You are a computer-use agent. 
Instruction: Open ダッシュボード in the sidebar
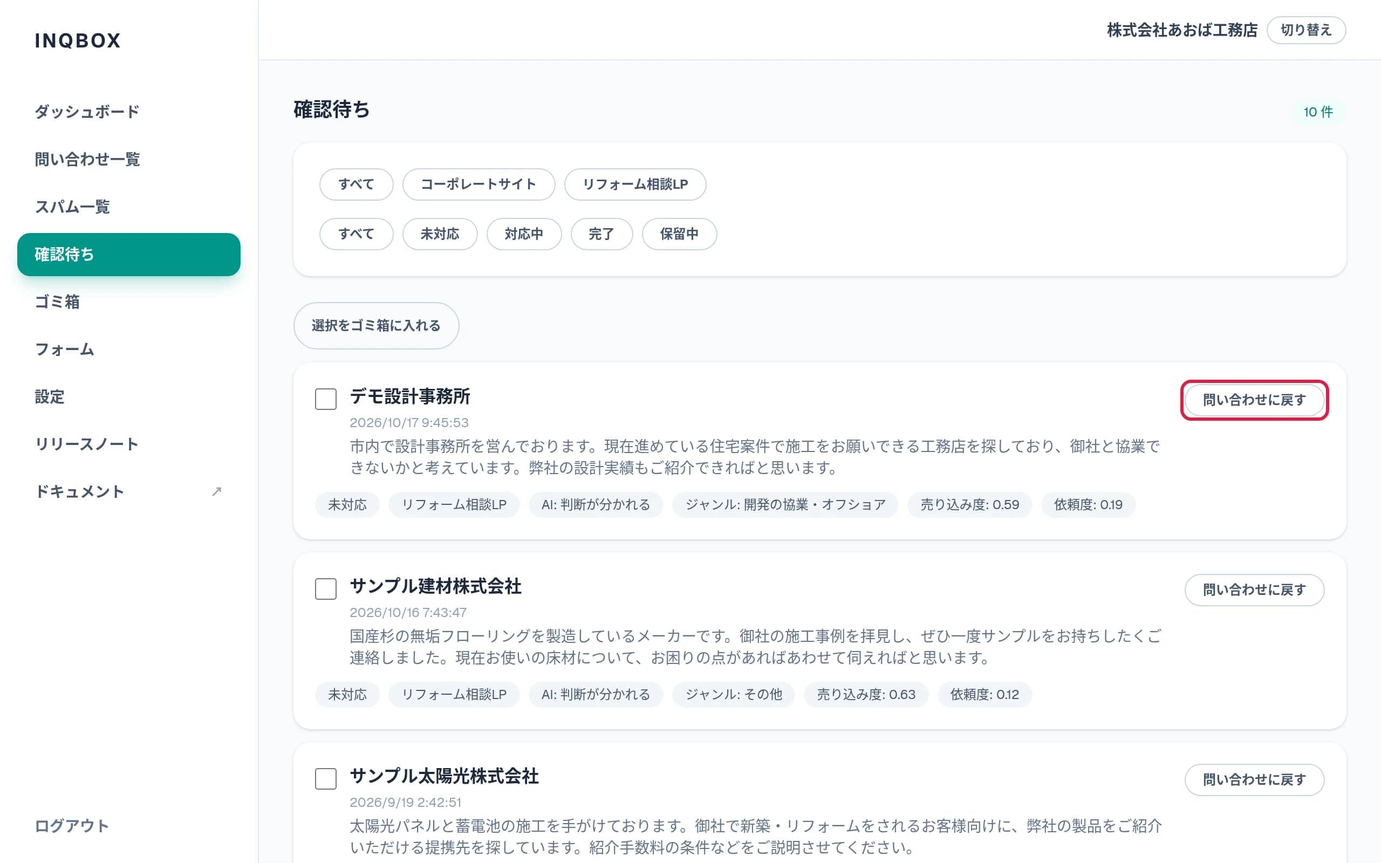point(128,111)
